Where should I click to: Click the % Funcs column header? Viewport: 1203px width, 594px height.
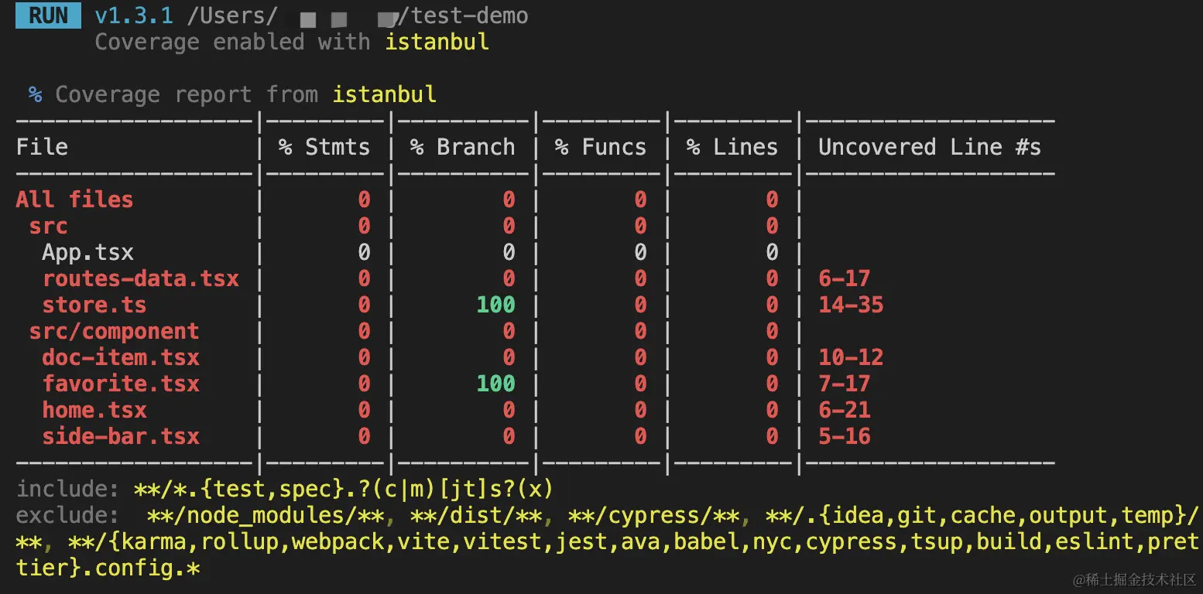(600, 147)
